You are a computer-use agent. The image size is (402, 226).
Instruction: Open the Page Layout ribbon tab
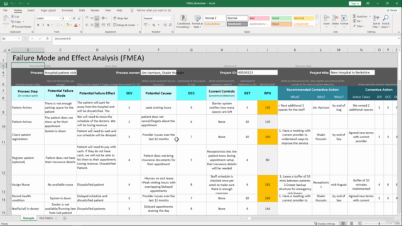(x=48, y=11)
